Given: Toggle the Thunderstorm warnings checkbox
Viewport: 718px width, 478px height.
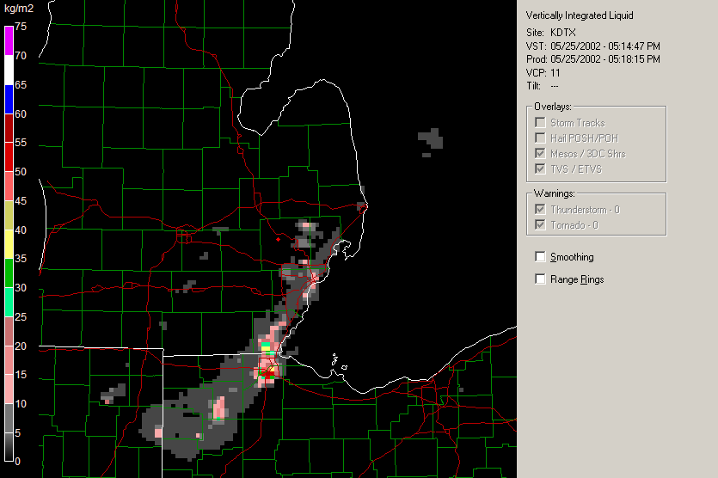Looking at the screenshot, I should (540, 209).
